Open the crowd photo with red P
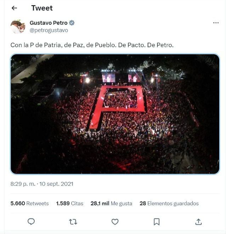Viewport: 226px width, 234px height. [115, 114]
